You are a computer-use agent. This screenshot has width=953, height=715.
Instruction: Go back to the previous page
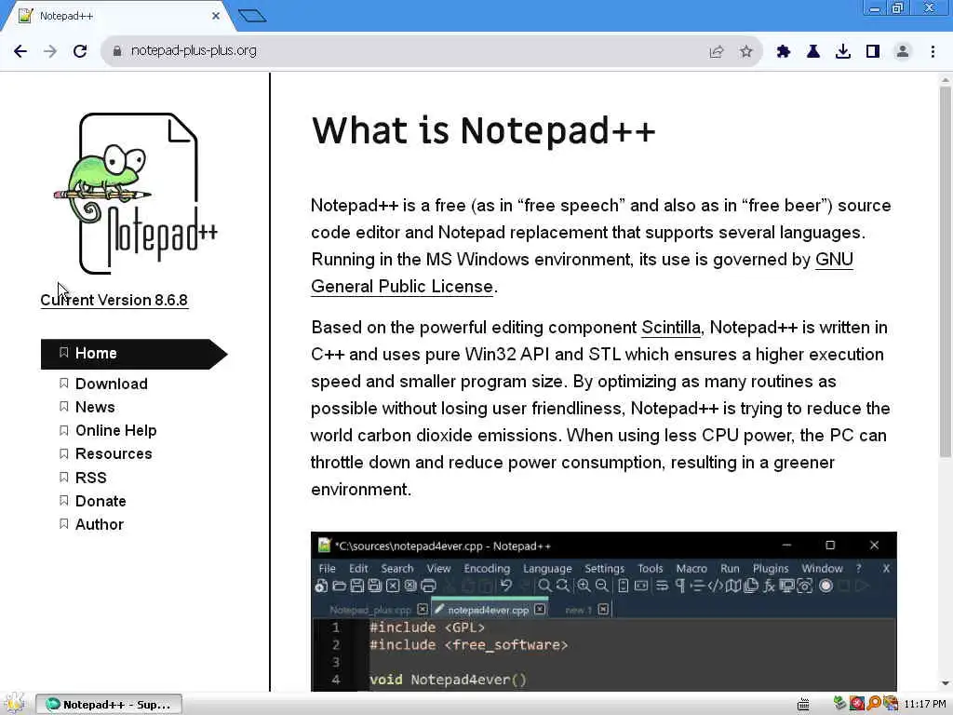20,51
